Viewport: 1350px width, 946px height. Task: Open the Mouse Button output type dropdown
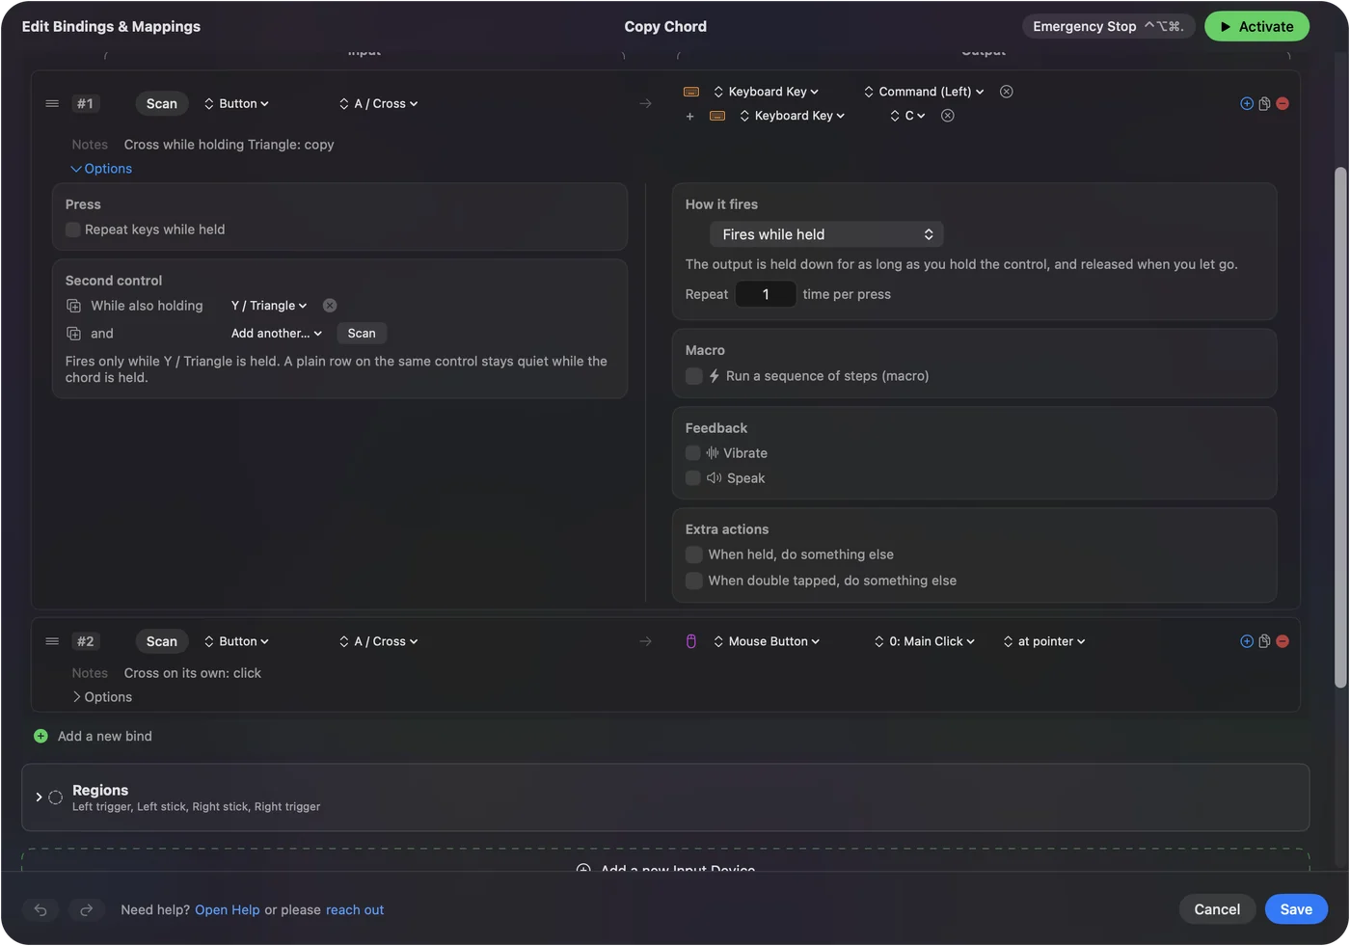pyautogui.click(x=767, y=641)
